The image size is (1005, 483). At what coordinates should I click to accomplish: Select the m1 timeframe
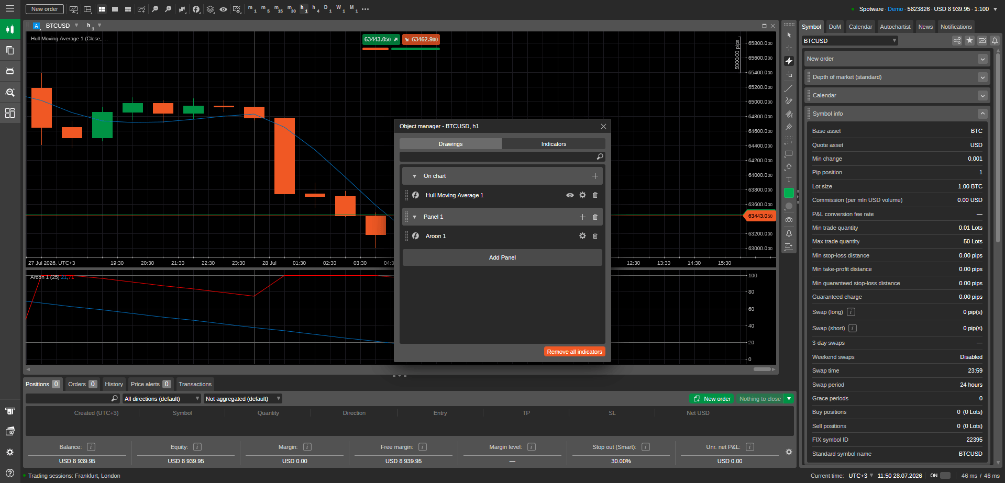(252, 9)
